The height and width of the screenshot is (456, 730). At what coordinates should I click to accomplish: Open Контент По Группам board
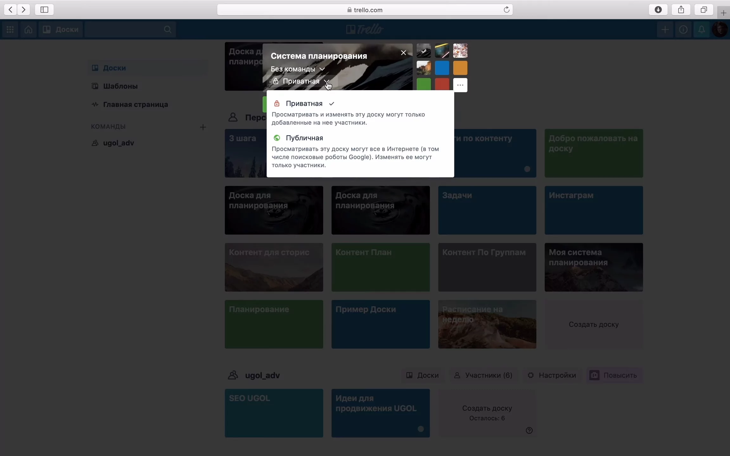click(487, 267)
